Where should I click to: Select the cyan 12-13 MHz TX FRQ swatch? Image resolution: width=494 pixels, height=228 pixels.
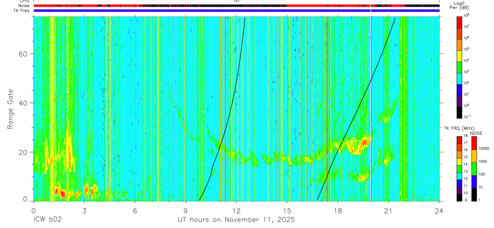coord(459,176)
